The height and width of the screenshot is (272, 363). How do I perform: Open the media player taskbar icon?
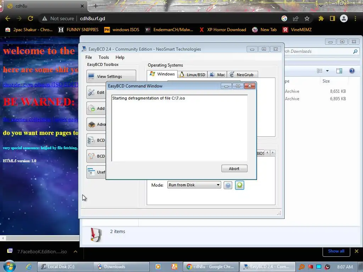click(158, 267)
